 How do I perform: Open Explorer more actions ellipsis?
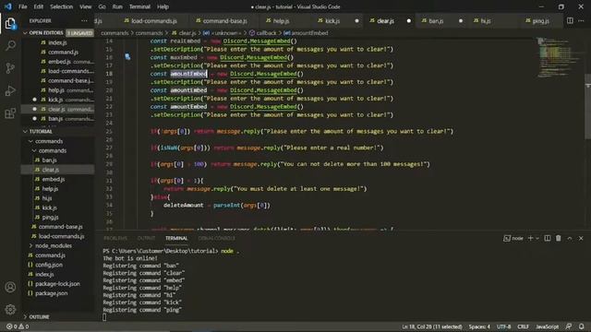click(x=84, y=20)
